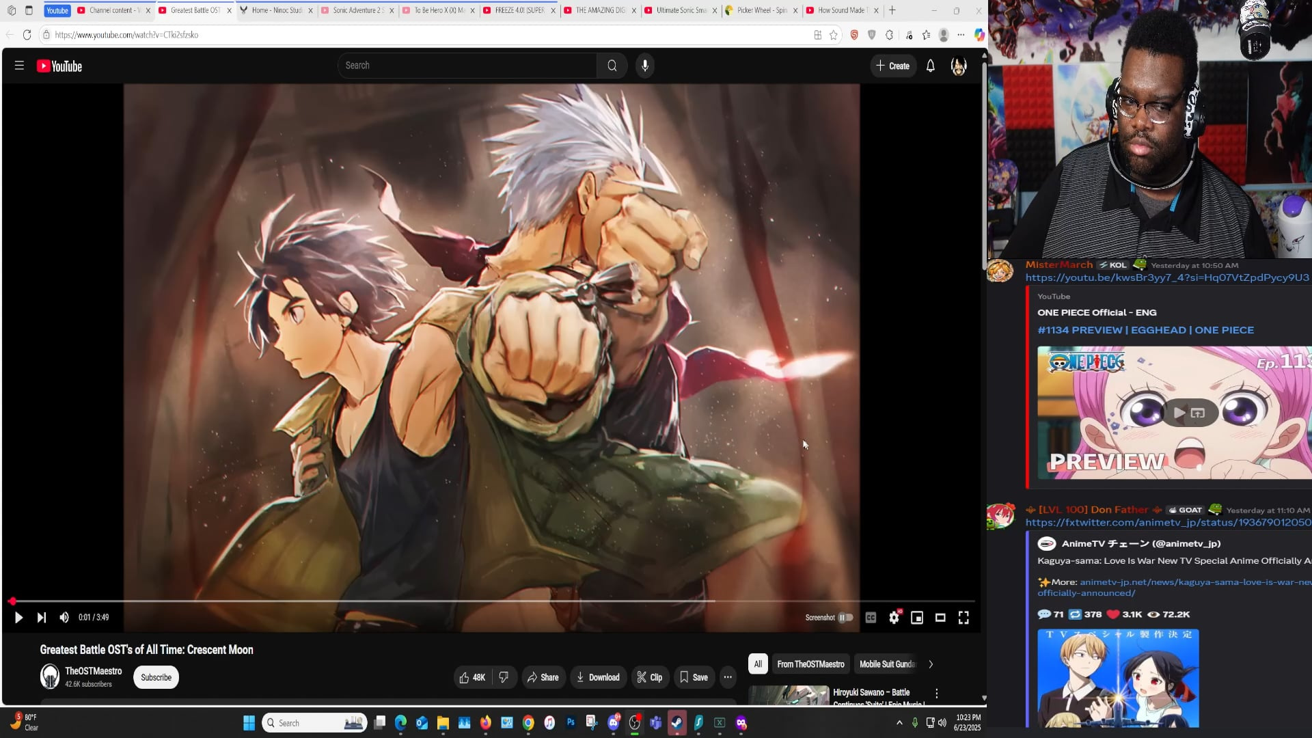This screenshot has height=738, width=1312.
Task: Play the video
Action: 18,618
